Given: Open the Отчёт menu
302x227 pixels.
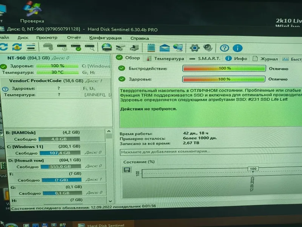Looking at the screenshot, I should point(74,37).
